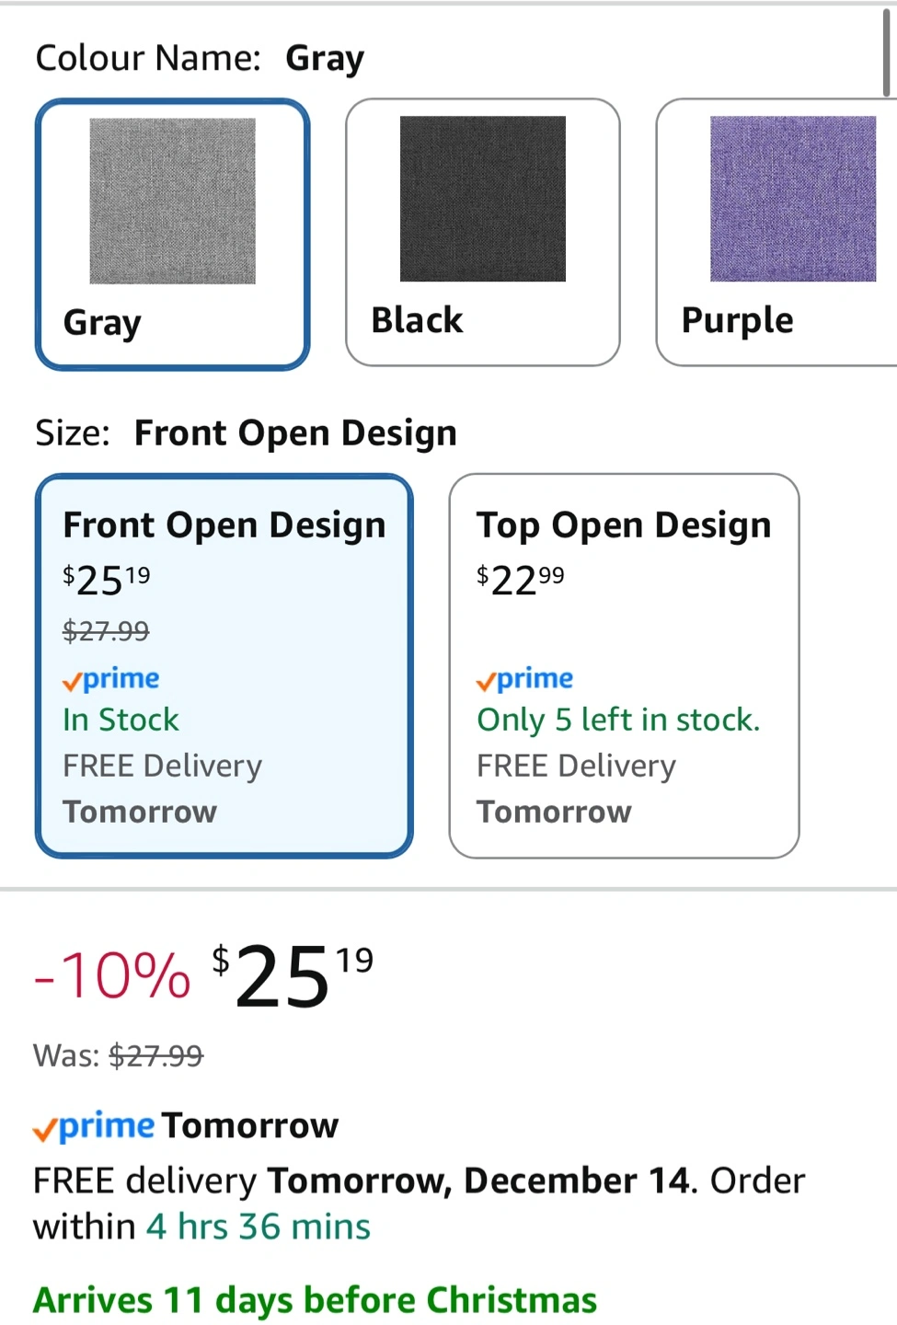
Task: Choose the Black fabric swatch image
Action: 482,199
